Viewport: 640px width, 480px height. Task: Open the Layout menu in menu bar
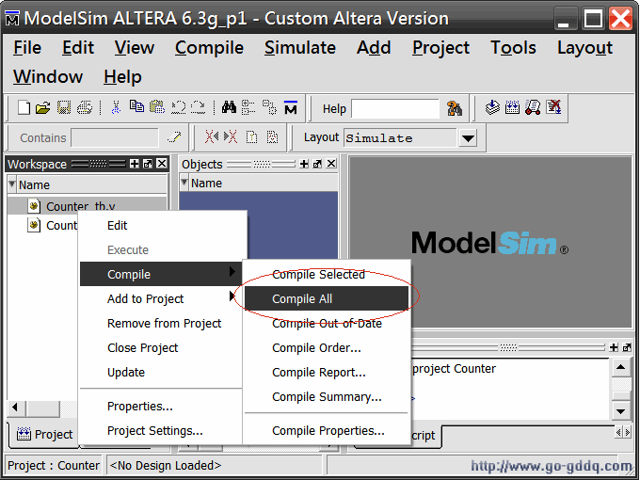pos(584,48)
